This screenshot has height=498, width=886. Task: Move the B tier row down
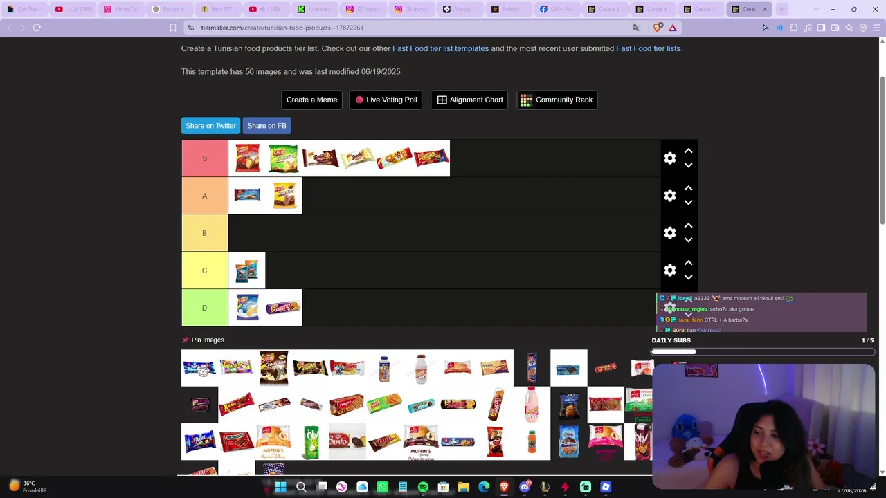[688, 240]
